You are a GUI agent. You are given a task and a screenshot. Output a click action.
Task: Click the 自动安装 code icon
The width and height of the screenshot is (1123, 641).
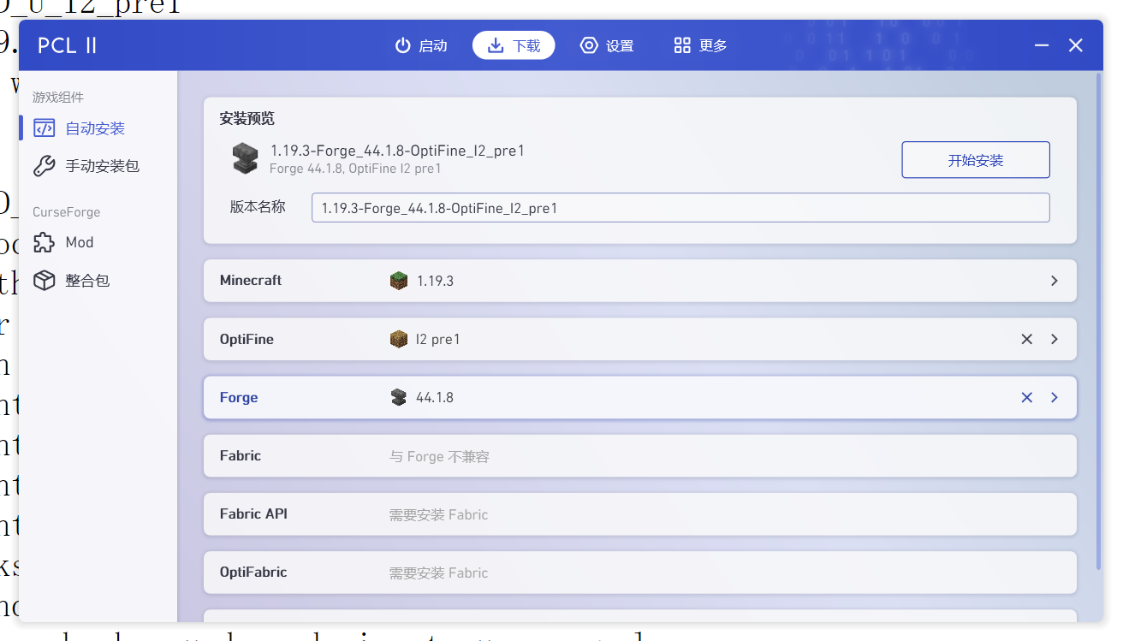[x=44, y=128]
